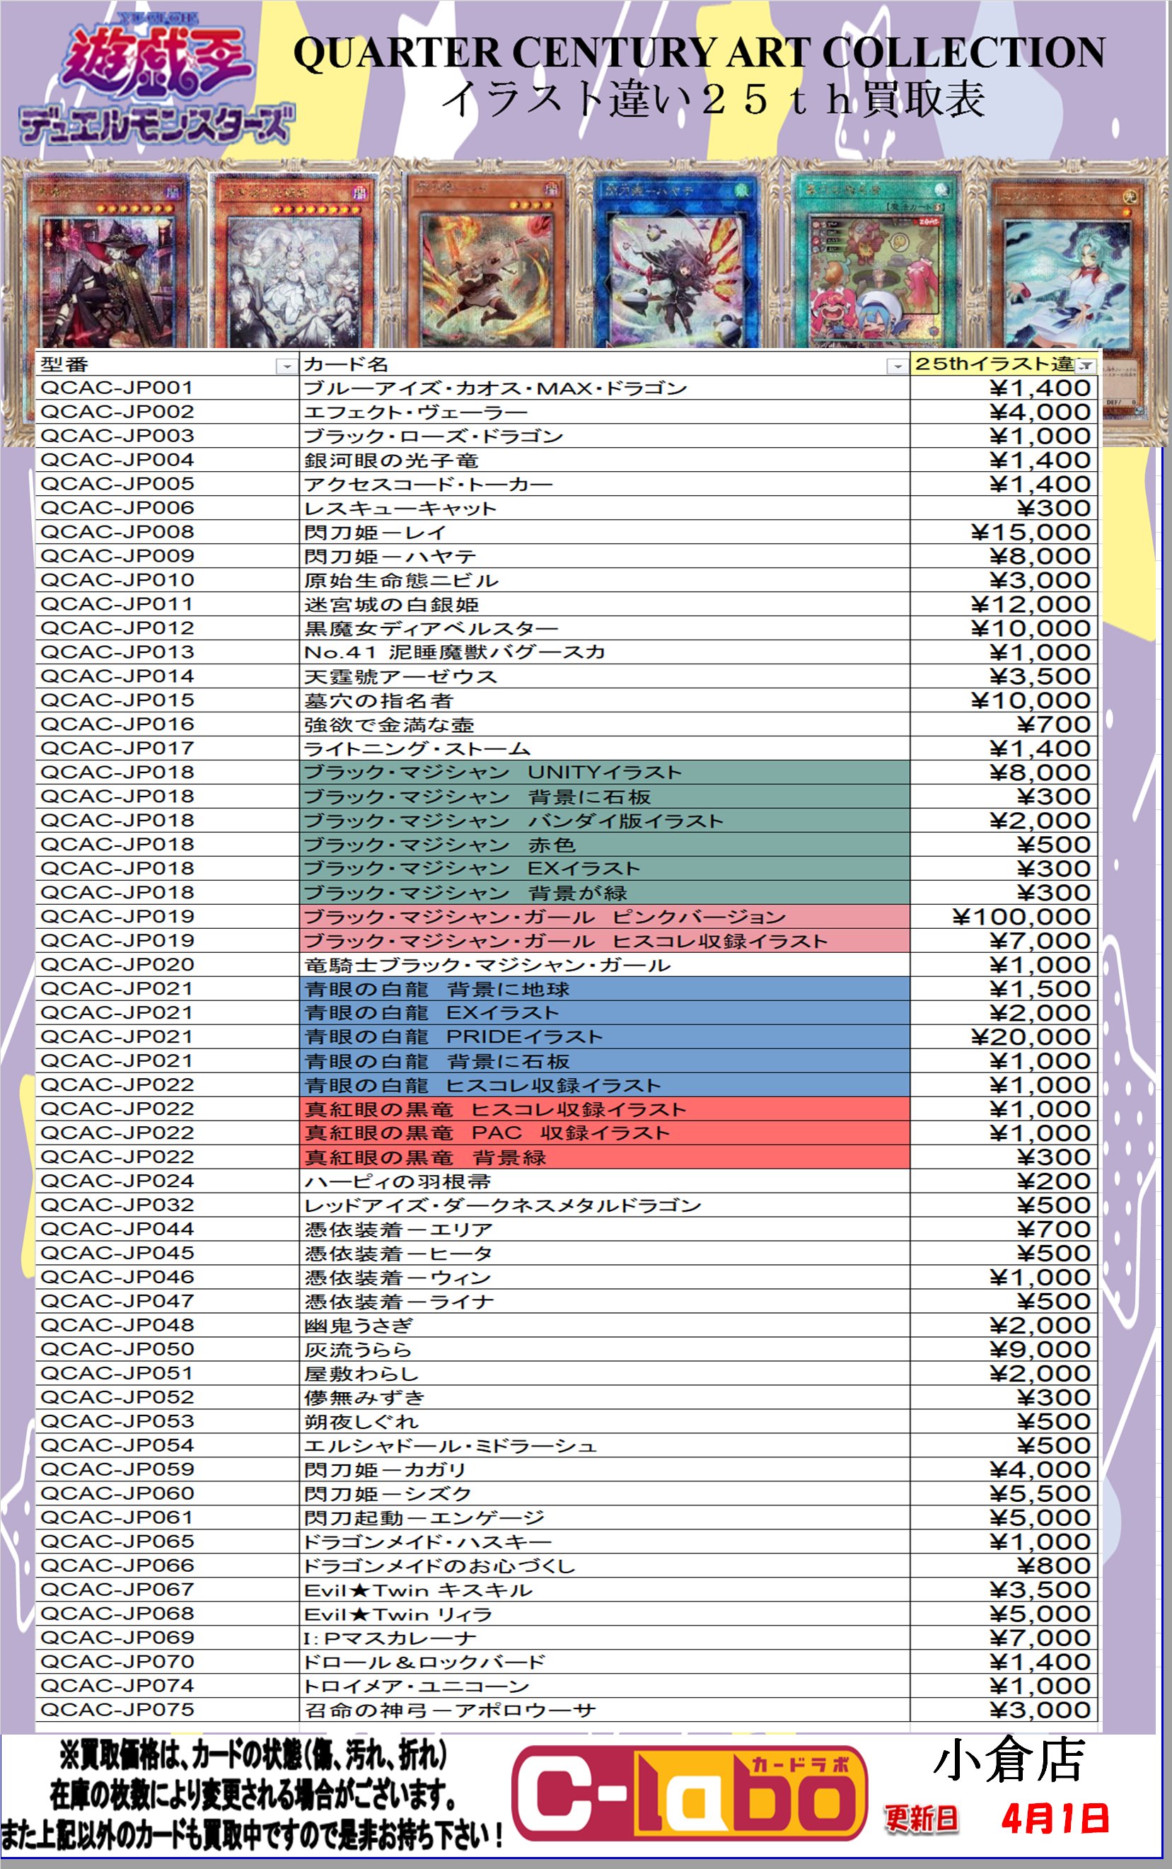Select the 閃刀起動ーエンゲージ cell
This screenshot has height=1869, width=1172.
(x=605, y=1518)
